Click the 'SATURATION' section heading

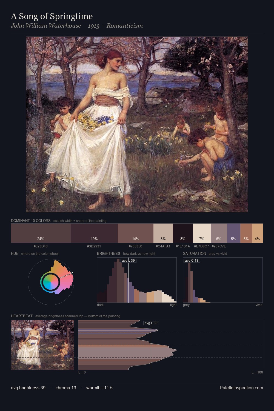click(195, 253)
